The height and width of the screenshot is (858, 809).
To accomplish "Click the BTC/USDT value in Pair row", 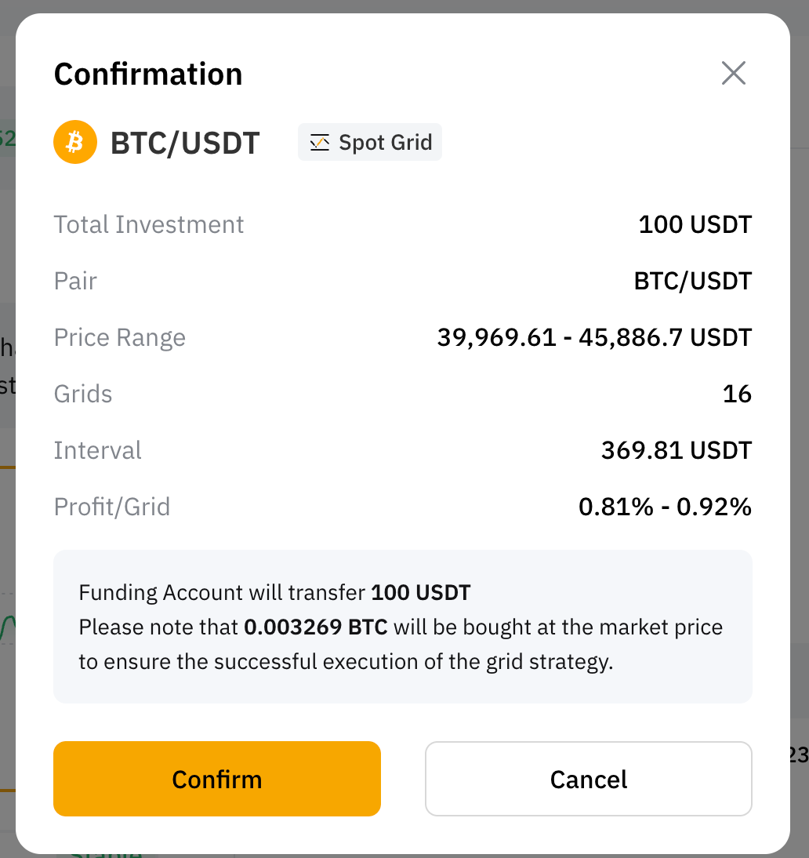I will [x=693, y=281].
